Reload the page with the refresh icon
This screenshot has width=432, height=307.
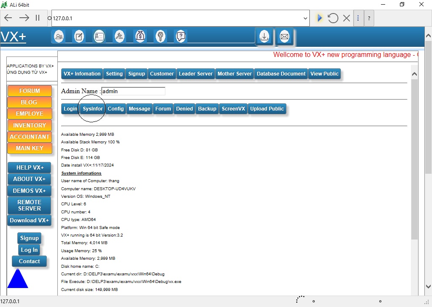click(333, 18)
